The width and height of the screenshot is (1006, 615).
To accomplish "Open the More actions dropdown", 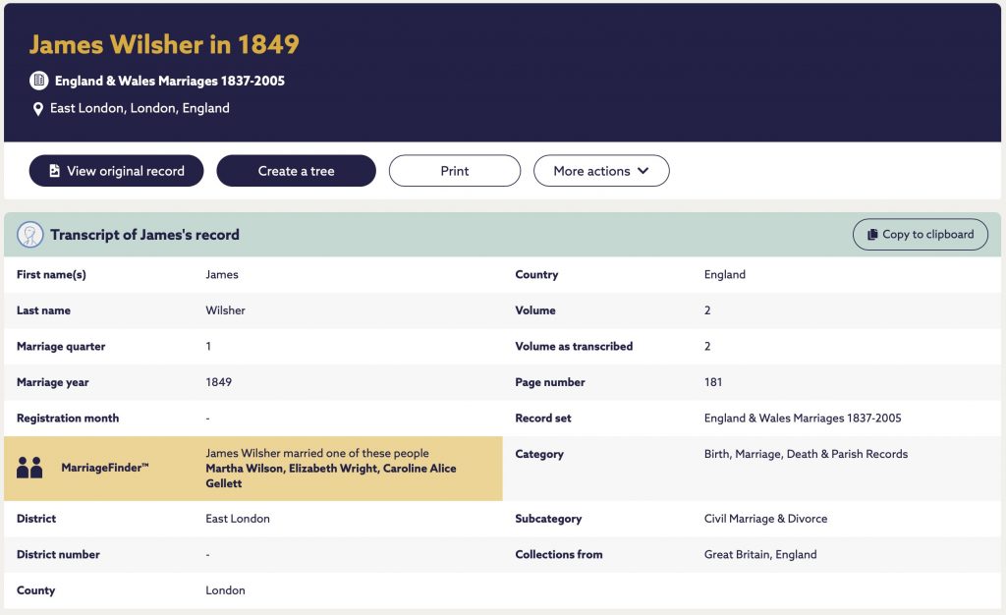I will tap(601, 171).
